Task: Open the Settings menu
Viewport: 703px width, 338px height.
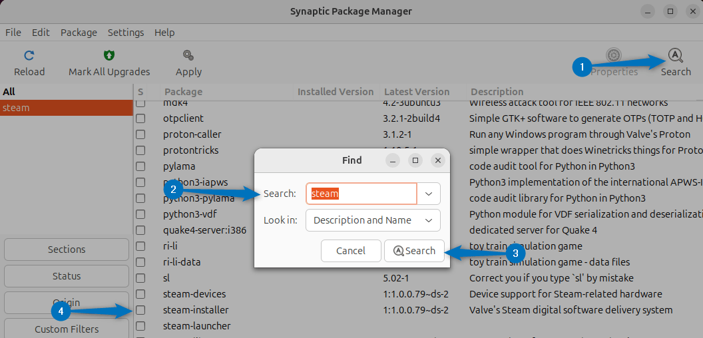Action: [x=126, y=33]
